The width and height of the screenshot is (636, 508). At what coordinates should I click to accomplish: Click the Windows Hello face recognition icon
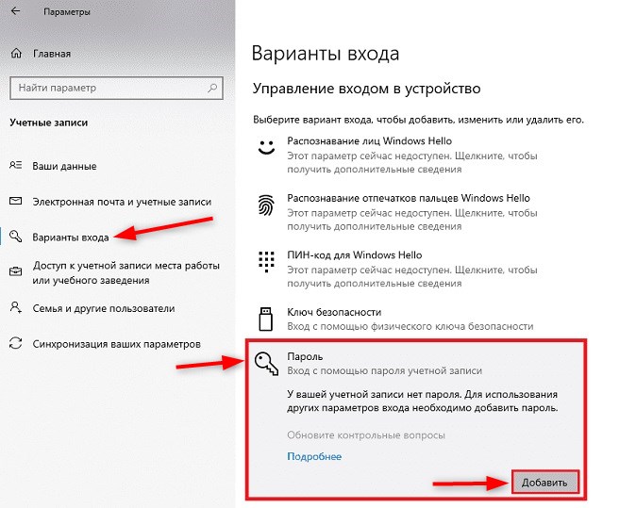(266, 147)
